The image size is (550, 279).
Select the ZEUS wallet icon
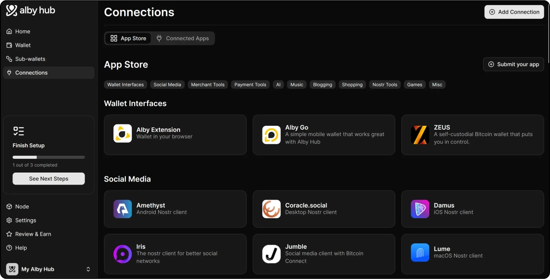pos(420,135)
